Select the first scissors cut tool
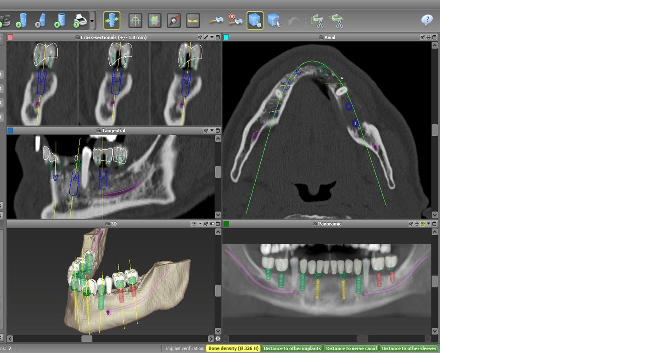Screen dimensions: 657x353 pos(318,21)
